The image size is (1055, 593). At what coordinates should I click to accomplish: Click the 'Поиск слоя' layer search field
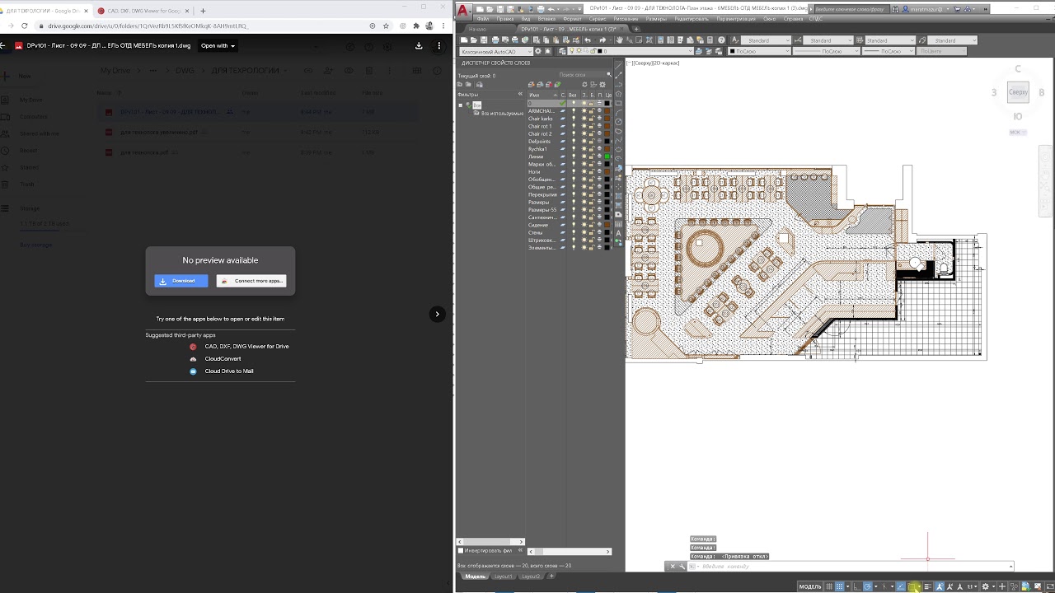coord(581,75)
